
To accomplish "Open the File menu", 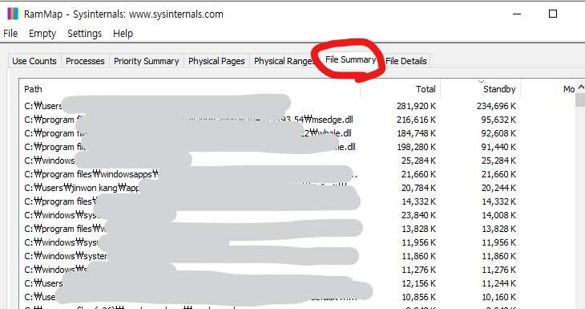I will point(10,34).
